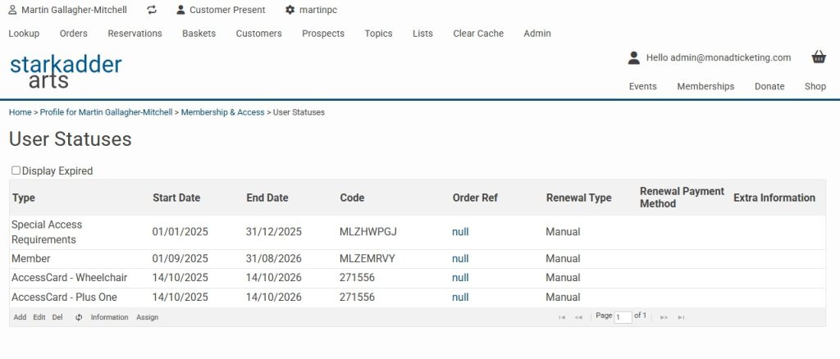The image size is (840, 359).
Task: Go to the next page arrow in pager
Action: coord(664,317)
